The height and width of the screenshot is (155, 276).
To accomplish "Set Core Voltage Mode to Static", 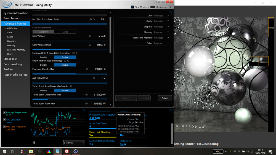I will point(65,32).
